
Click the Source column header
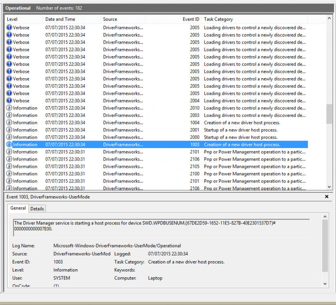coord(123,19)
